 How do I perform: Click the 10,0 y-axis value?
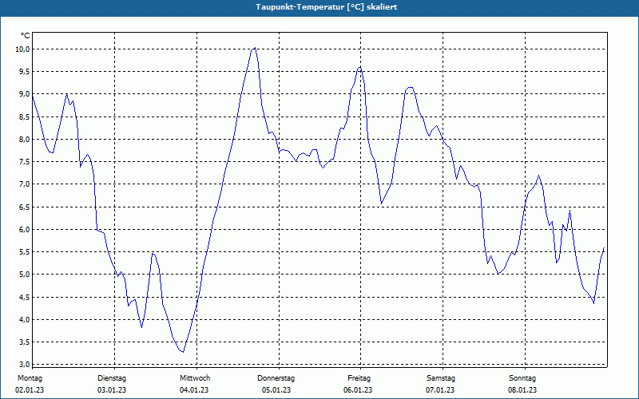(23, 49)
